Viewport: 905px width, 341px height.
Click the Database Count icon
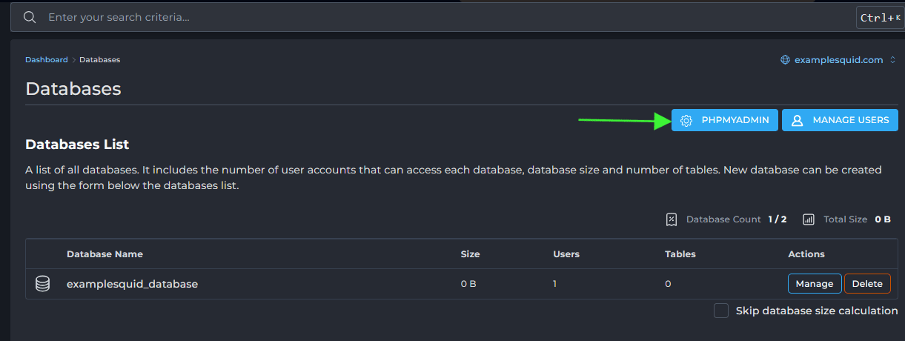pyautogui.click(x=672, y=219)
